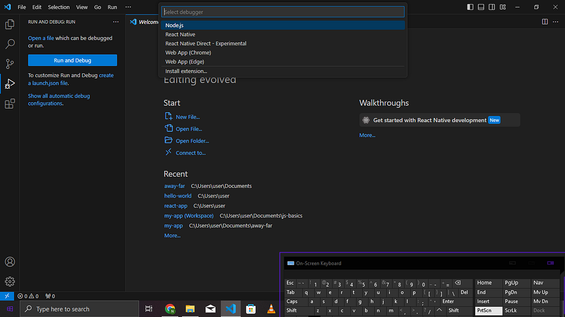Open the Source Control view icon
The image size is (565, 317).
(x=10, y=64)
